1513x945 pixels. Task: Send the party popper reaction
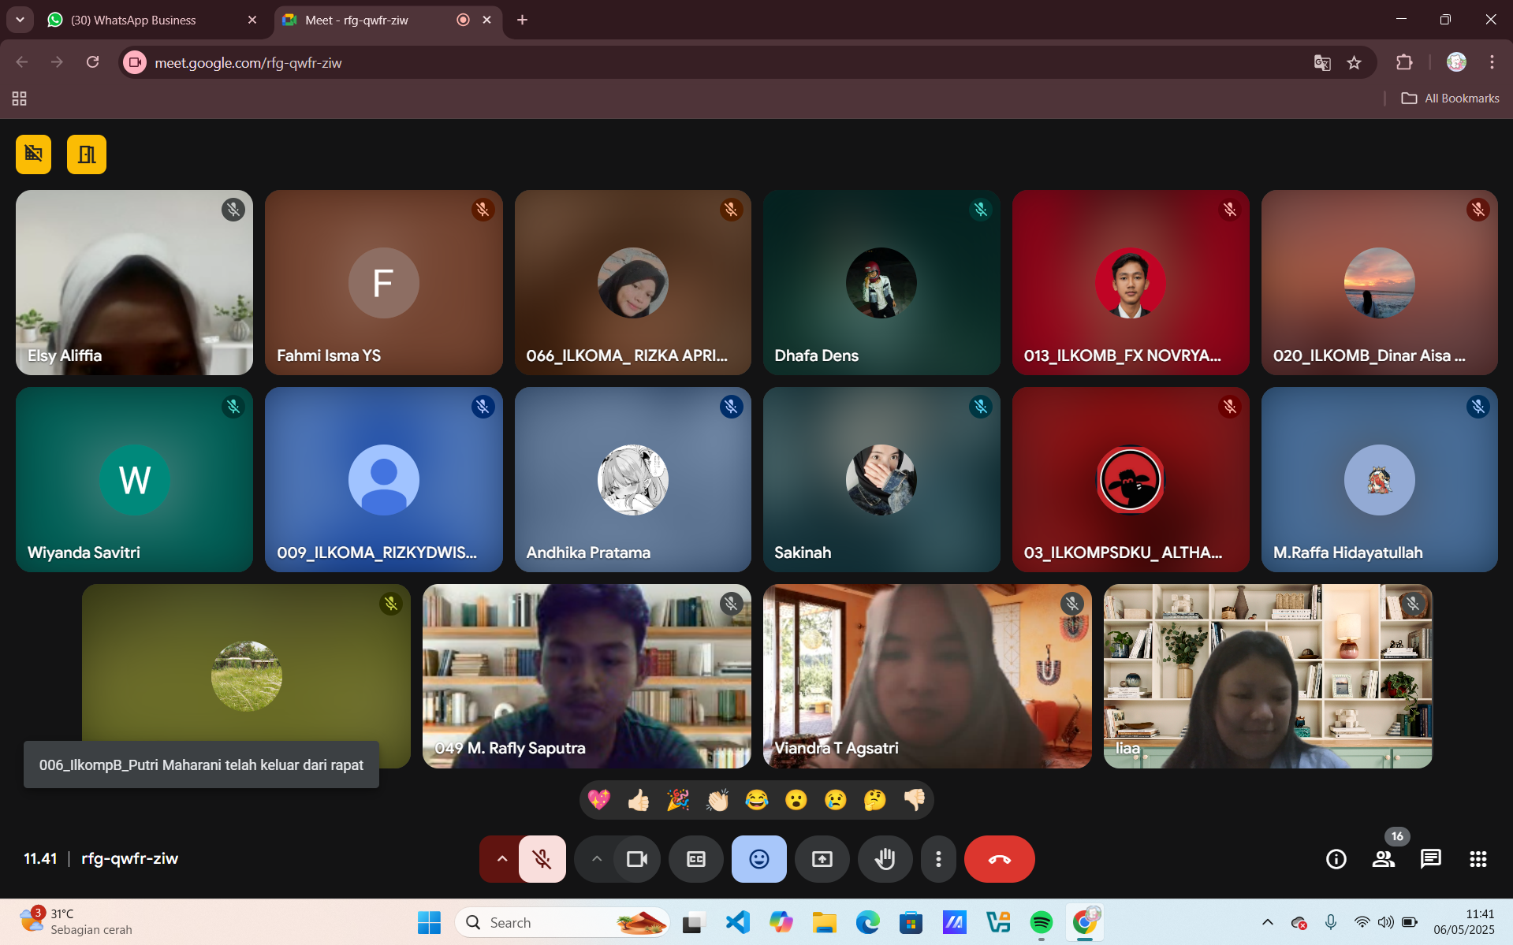pos(678,801)
